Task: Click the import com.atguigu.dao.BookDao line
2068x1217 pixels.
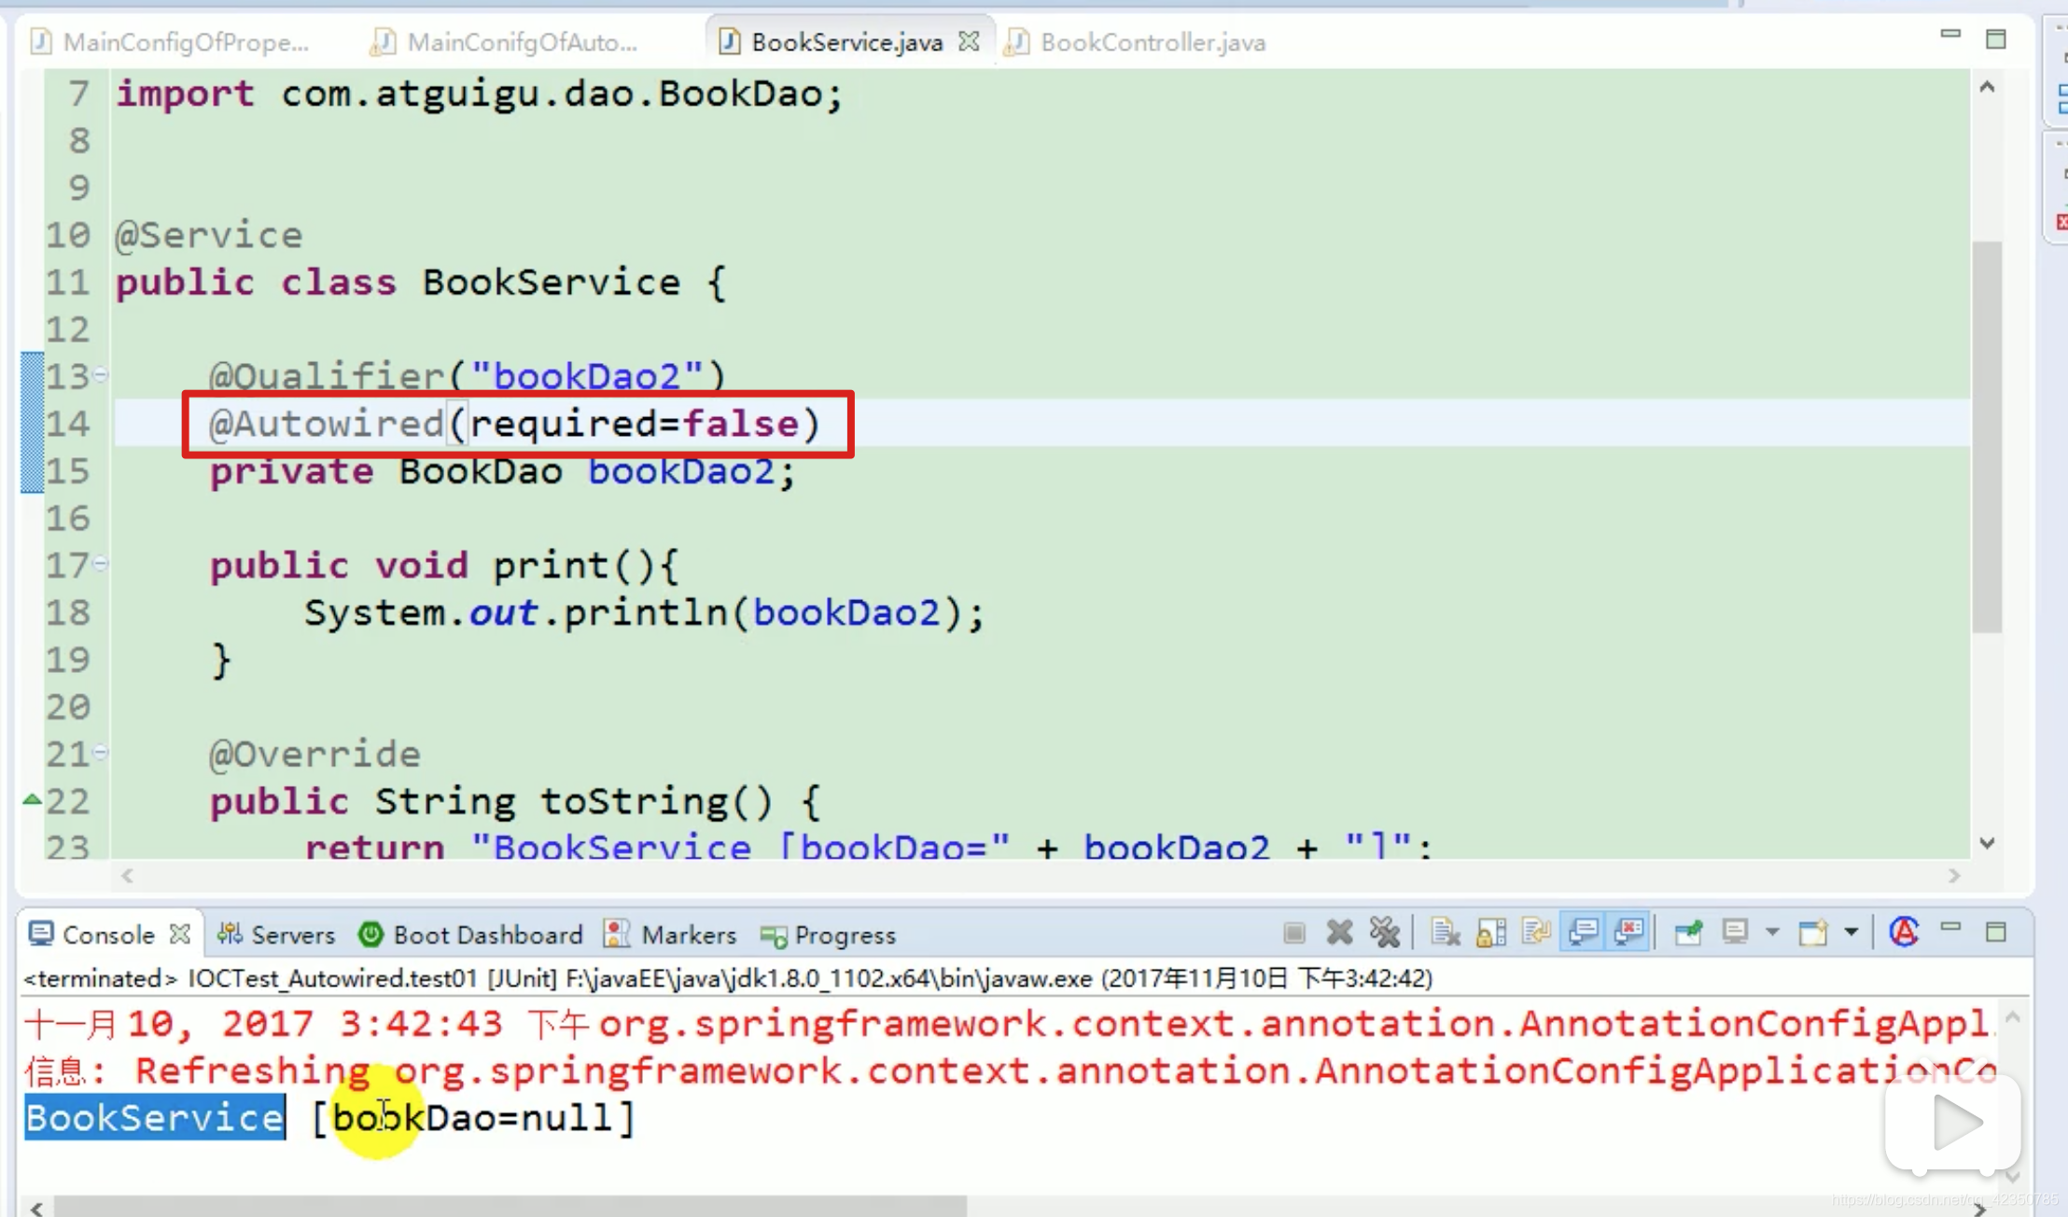Action: pos(480,92)
